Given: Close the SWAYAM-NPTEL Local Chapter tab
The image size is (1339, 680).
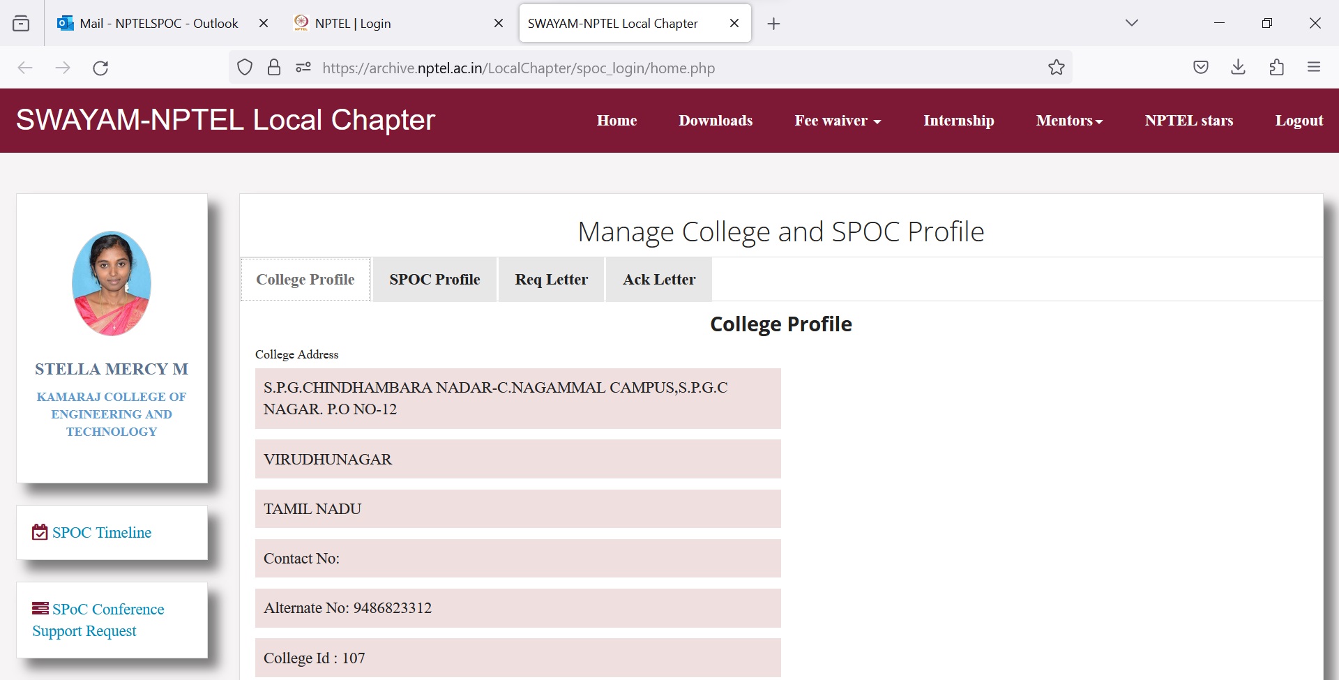Looking at the screenshot, I should pyautogui.click(x=734, y=23).
